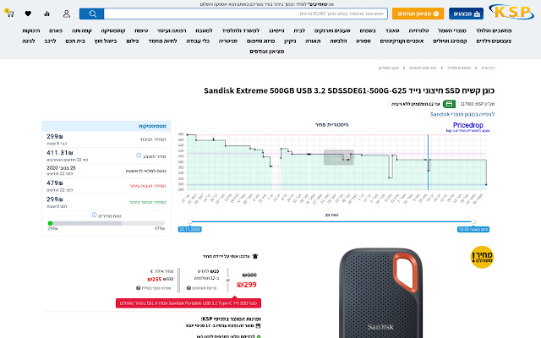Viewport: 541px width, 338px height.
Task: Open בשמים category menu
Action: click(368, 30)
